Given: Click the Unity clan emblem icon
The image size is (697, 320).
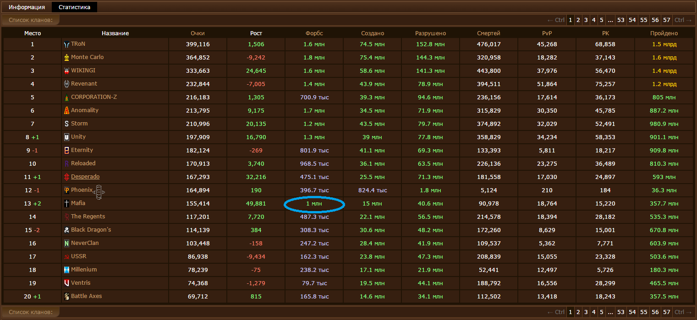Looking at the screenshot, I should [67, 137].
